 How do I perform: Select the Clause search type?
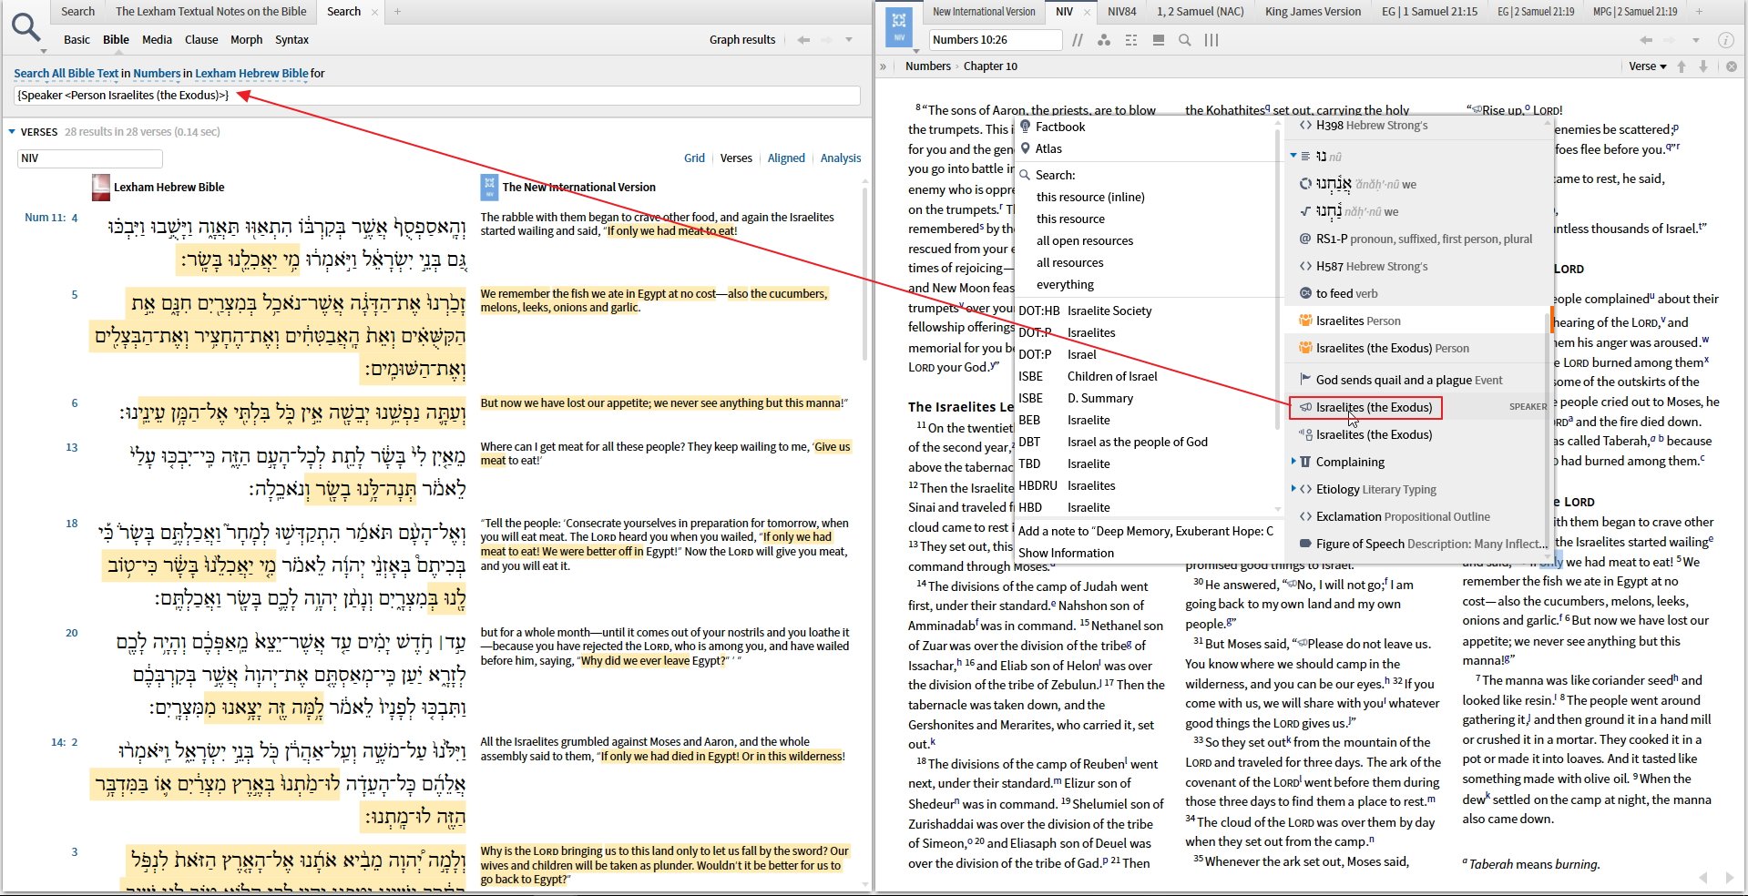pos(201,40)
